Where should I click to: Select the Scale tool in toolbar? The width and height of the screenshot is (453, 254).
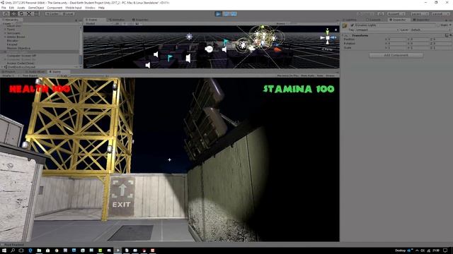[29, 14]
